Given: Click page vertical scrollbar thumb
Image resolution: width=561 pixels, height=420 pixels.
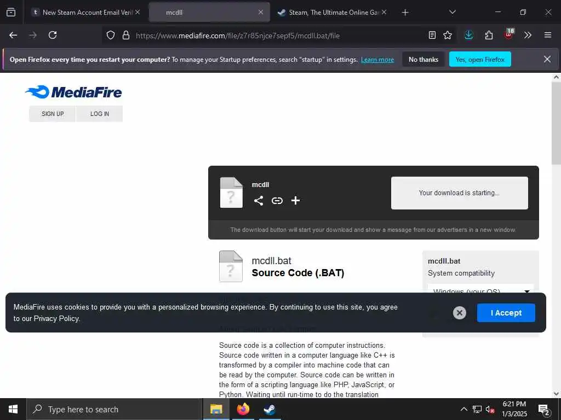Looking at the screenshot, I should [557, 123].
